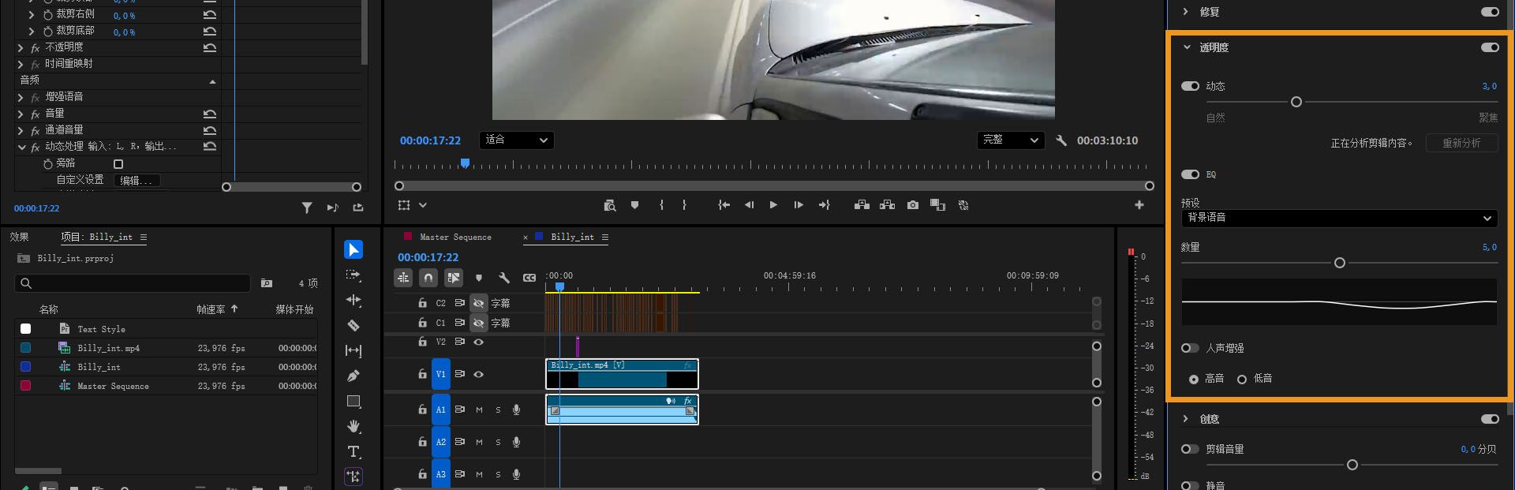Open the Billy_int timeline panel menu
Viewport: 1515px width, 490px height.
click(x=605, y=237)
